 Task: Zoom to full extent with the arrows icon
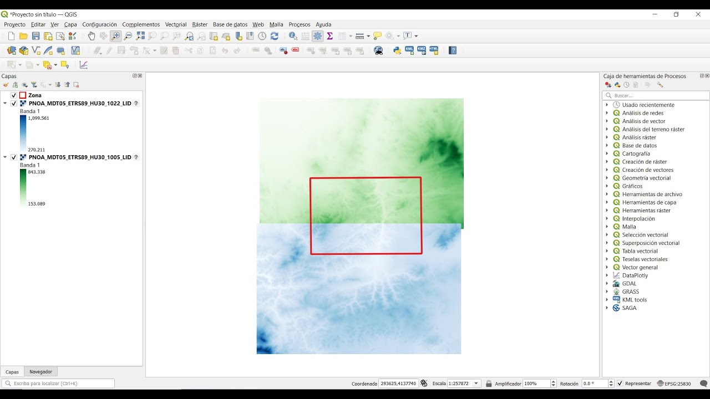140,36
